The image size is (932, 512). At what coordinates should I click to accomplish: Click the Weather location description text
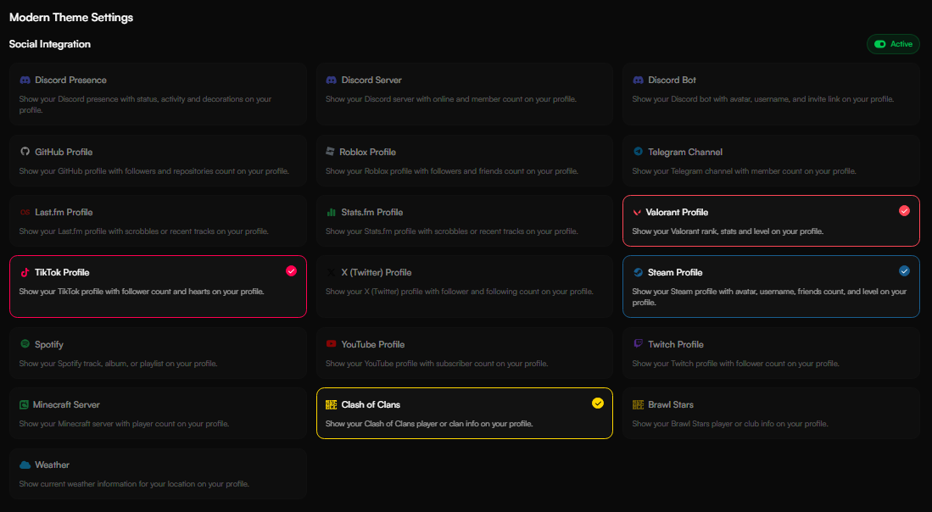pyautogui.click(x=134, y=484)
